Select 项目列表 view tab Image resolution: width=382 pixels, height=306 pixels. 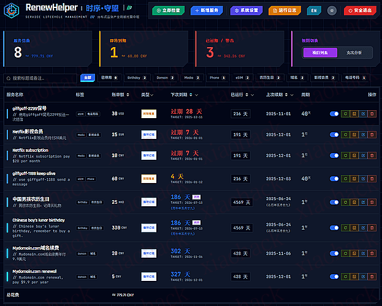[320, 53]
